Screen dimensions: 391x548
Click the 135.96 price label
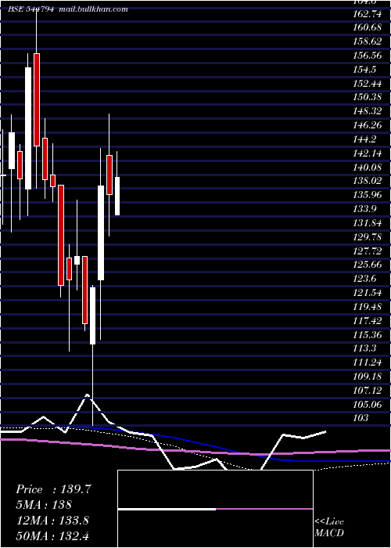click(x=368, y=195)
